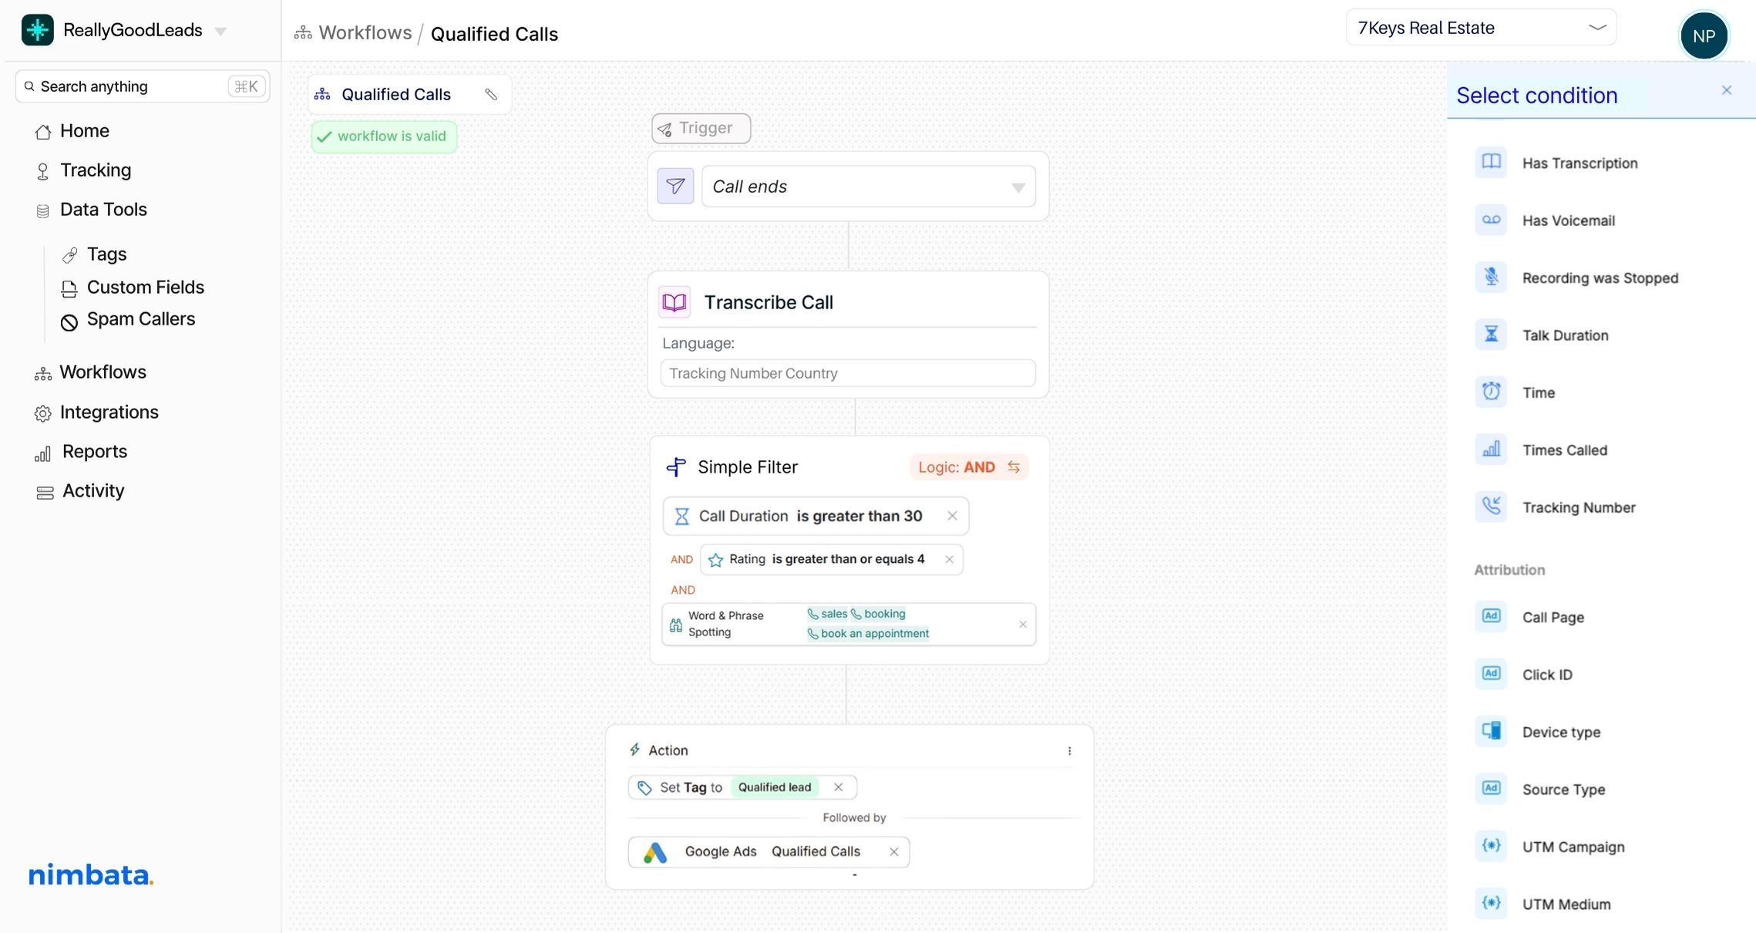The height and width of the screenshot is (933, 1756).
Task: Go to Spam Callers in sidebar
Action: 140,319
